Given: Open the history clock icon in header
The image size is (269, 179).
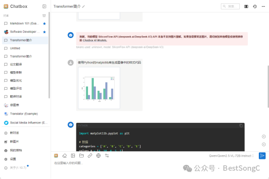Looking at the screenshot, I should [x=255, y=6].
